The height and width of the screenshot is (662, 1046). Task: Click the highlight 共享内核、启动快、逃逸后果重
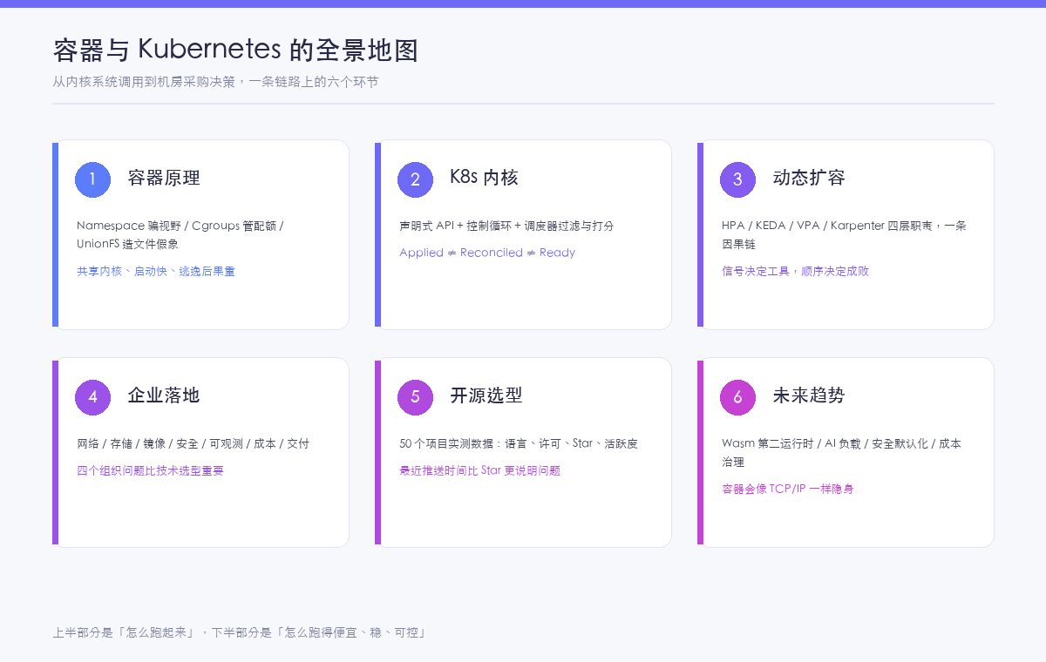pyautogui.click(x=156, y=271)
